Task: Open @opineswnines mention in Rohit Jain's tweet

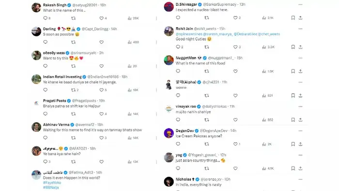Action: point(189,34)
